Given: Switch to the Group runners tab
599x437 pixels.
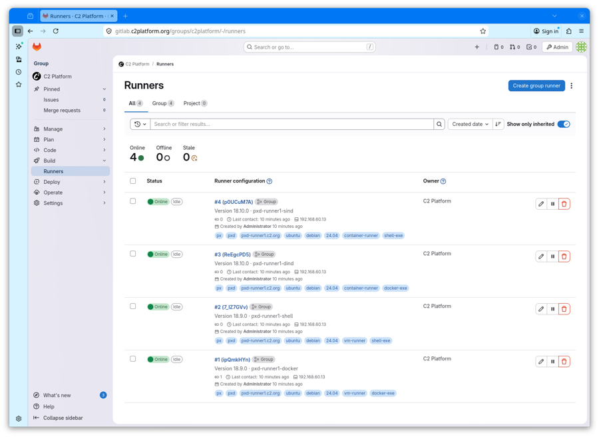Looking at the screenshot, I should [x=162, y=103].
